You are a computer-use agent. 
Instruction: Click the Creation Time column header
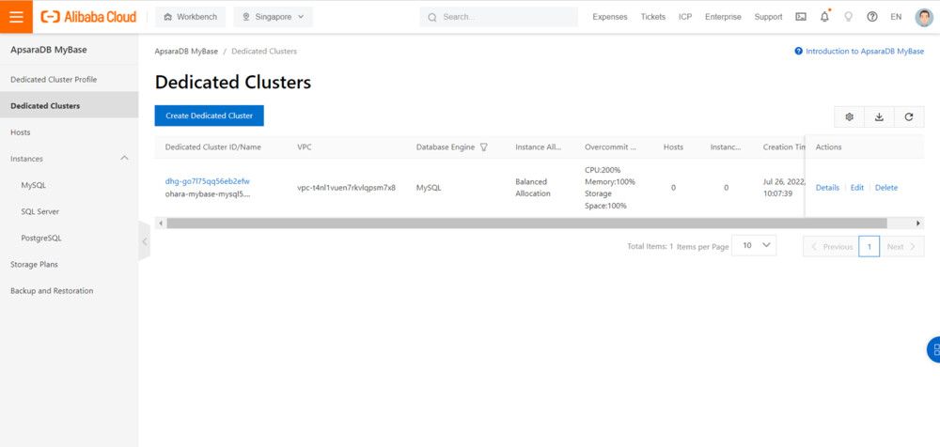point(784,146)
